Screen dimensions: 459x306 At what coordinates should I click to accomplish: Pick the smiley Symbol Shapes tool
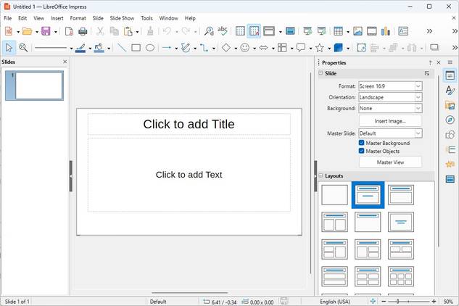244,47
